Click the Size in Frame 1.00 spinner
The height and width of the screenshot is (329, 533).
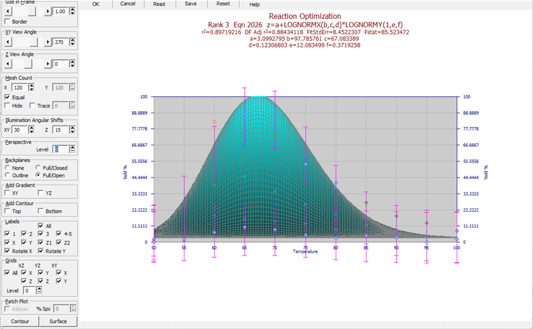pyautogui.click(x=72, y=11)
